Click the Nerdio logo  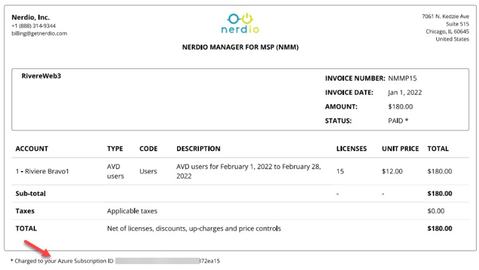pyautogui.click(x=240, y=23)
